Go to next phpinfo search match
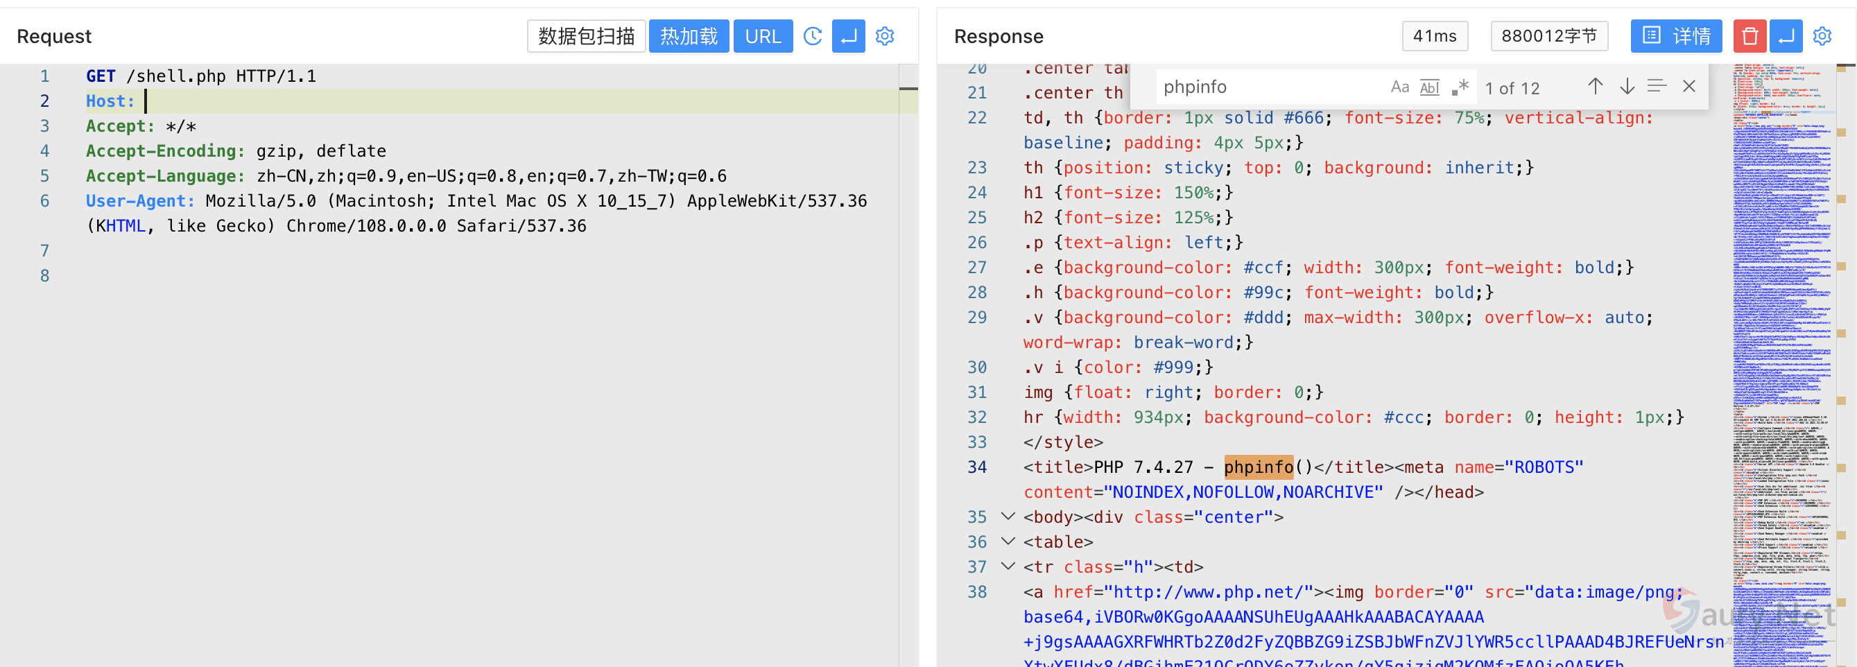Image resolution: width=1857 pixels, height=667 pixels. click(1626, 87)
